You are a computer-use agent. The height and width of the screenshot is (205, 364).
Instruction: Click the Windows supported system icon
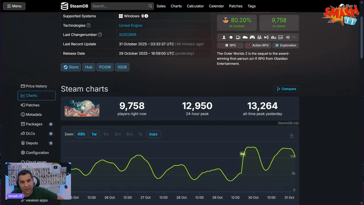[x=121, y=16]
